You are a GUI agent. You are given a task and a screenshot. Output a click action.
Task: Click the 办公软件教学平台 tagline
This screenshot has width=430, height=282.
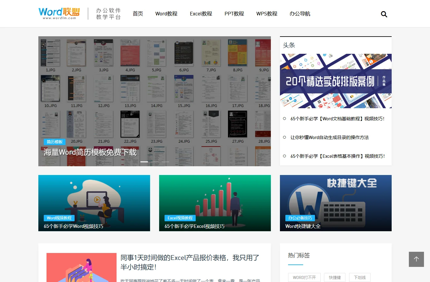(x=108, y=14)
